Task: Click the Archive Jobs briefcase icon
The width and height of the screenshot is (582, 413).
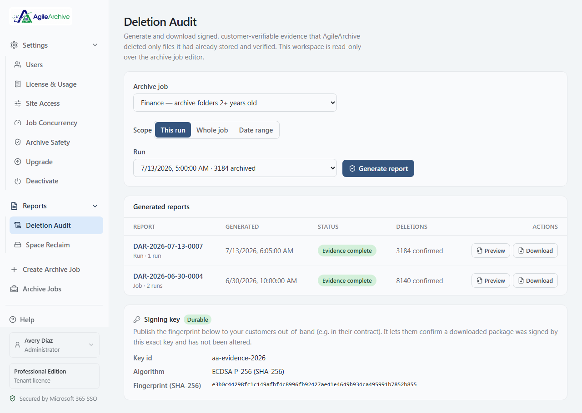Action: (x=14, y=289)
